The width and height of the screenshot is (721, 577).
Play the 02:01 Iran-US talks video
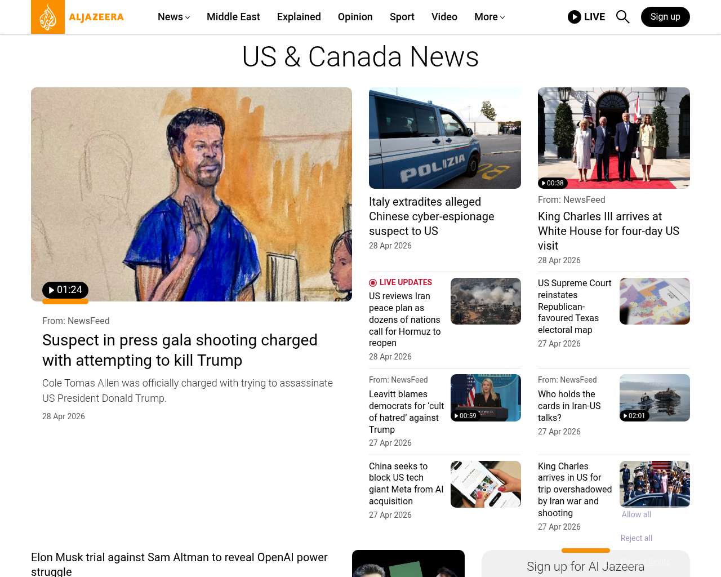(634, 416)
